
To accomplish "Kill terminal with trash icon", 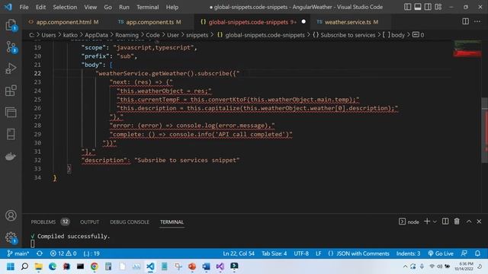I will click(457, 221).
